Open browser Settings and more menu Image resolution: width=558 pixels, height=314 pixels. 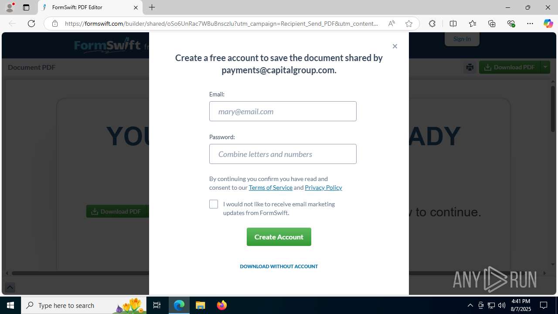point(530,24)
